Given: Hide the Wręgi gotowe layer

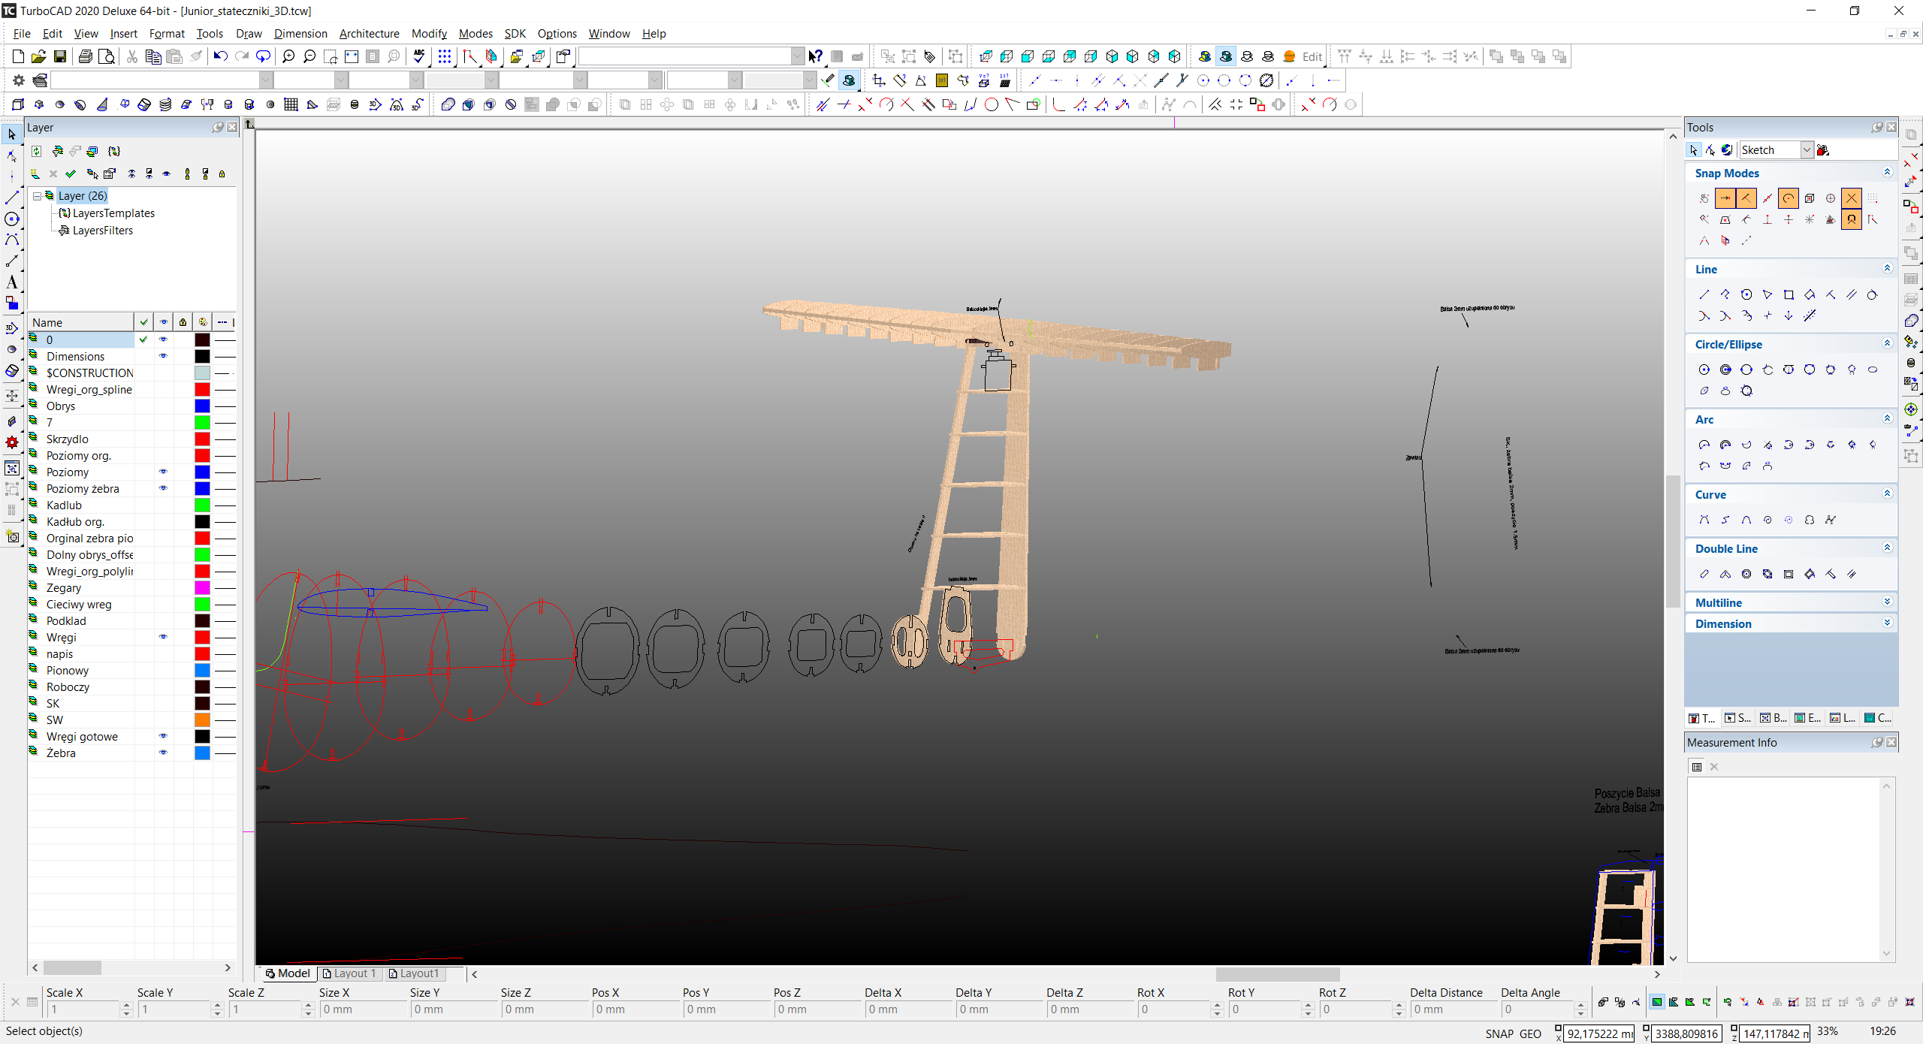Looking at the screenshot, I should (163, 736).
